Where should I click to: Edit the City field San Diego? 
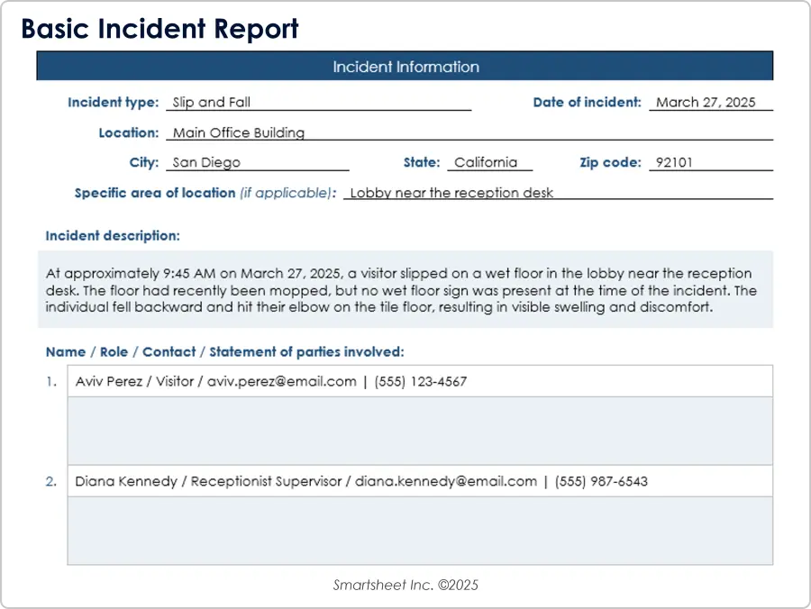point(257,163)
